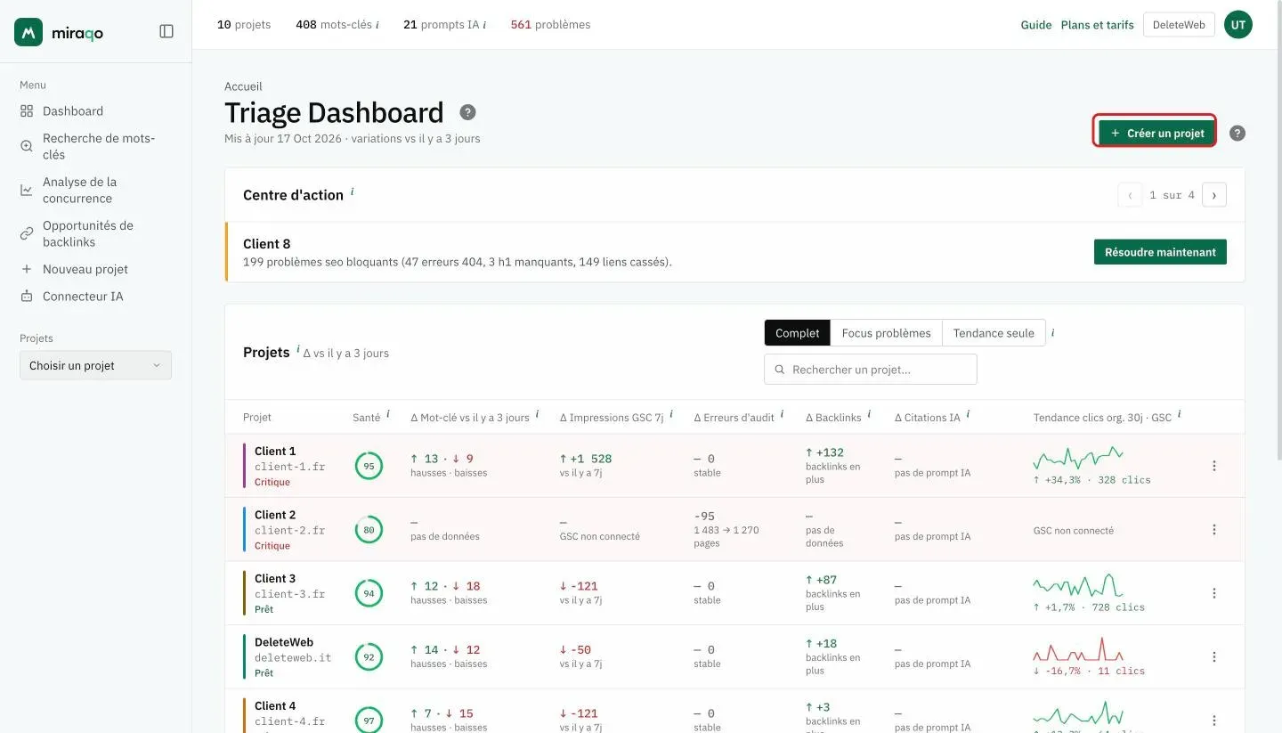Show info icon for Santé column
The image size is (1282, 733).
click(388, 414)
